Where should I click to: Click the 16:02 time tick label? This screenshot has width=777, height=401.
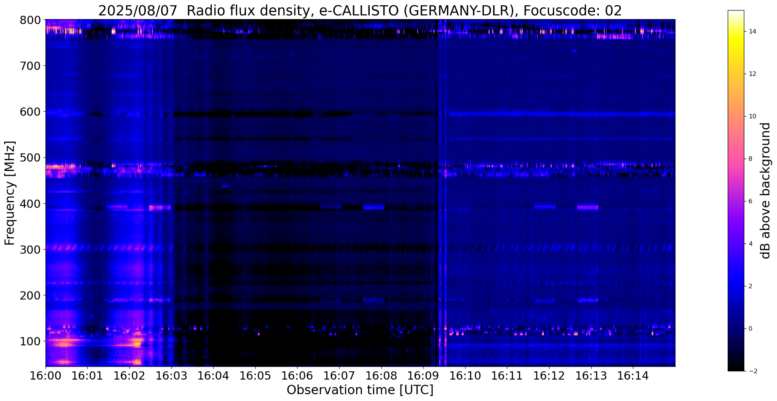130,376
